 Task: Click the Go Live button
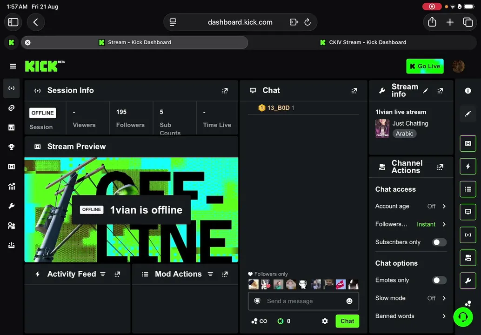coord(425,66)
